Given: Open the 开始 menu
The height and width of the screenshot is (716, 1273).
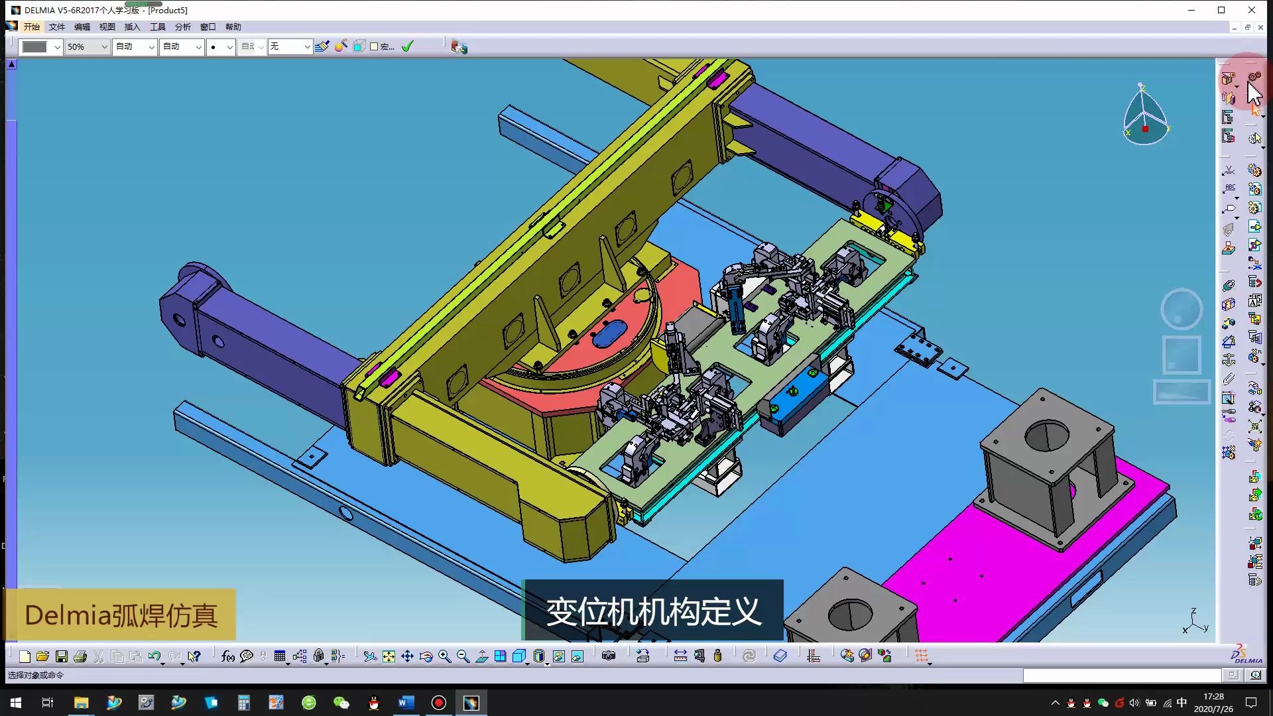Looking at the screenshot, I should tap(31, 27).
